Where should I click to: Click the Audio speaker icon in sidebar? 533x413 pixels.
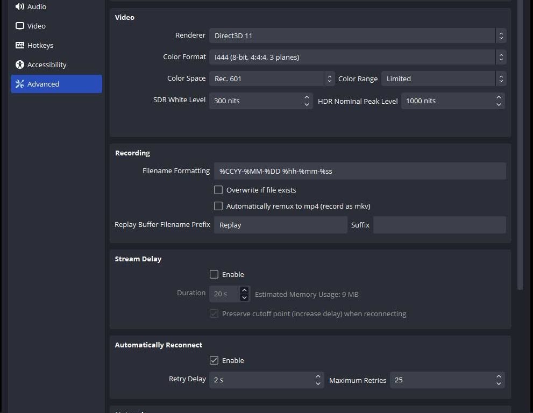pyautogui.click(x=20, y=6)
